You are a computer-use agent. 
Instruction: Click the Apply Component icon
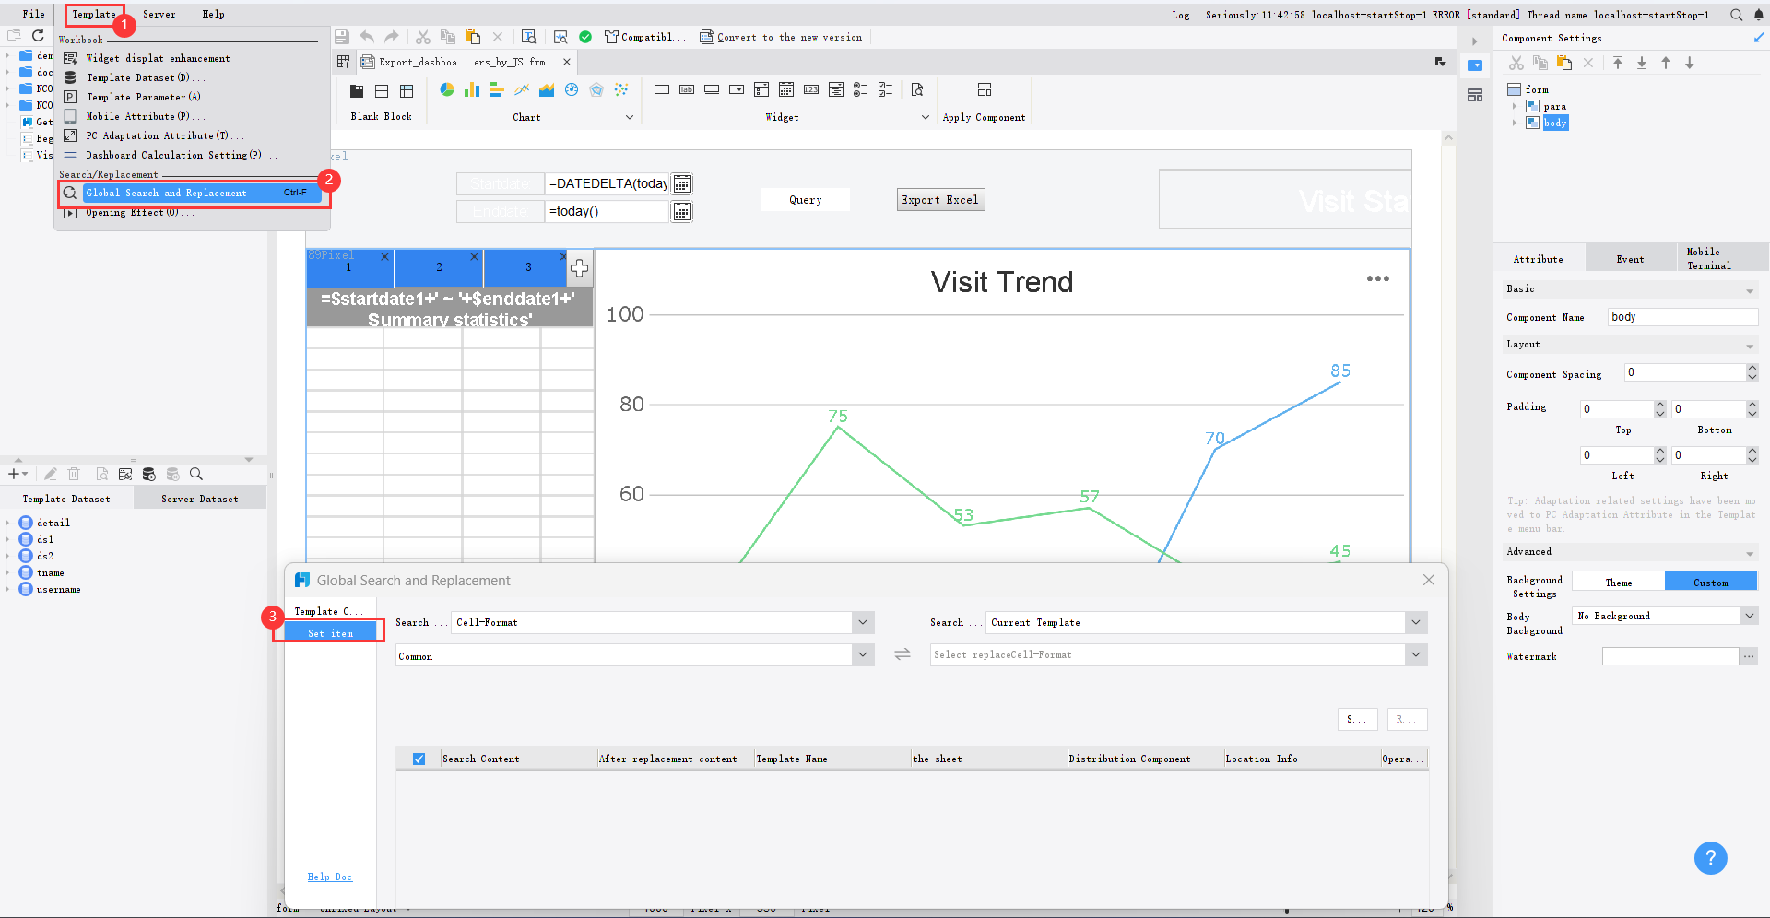coord(985,89)
